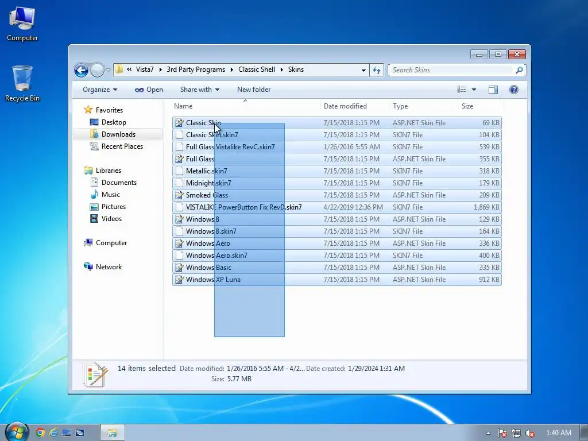The height and width of the screenshot is (441, 588).
Task: Click the Forward navigation arrow button
Action: click(97, 70)
